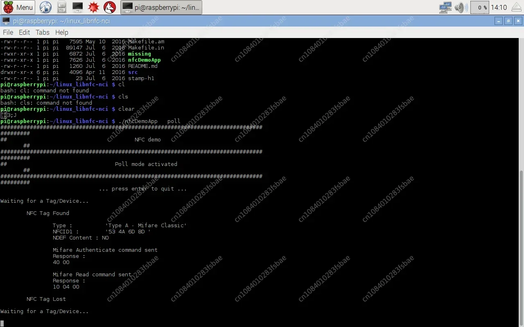Click the CPU usage monitor showing 0 %

(479, 7)
